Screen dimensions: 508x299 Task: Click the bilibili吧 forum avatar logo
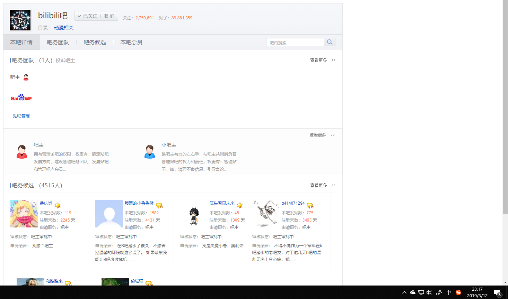(x=20, y=20)
